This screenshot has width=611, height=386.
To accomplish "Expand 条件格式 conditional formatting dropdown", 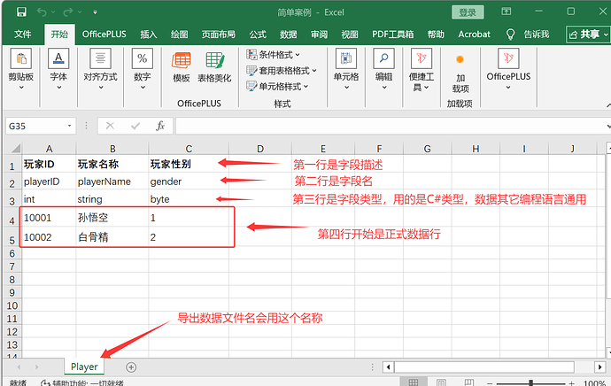I will click(x=273, y=55).
